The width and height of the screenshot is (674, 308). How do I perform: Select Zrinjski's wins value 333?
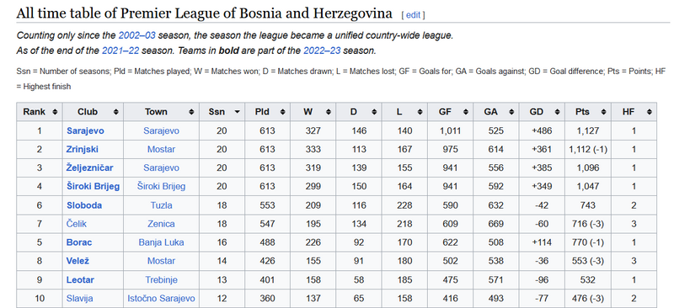point(313,150)
